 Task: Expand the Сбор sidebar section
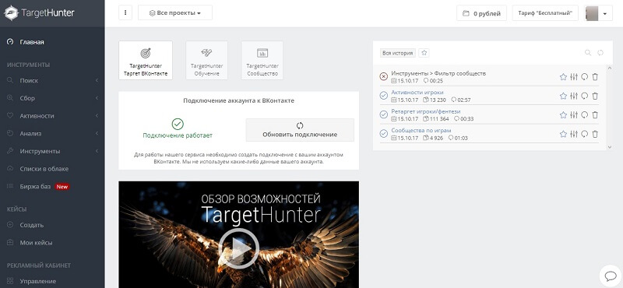52,98
